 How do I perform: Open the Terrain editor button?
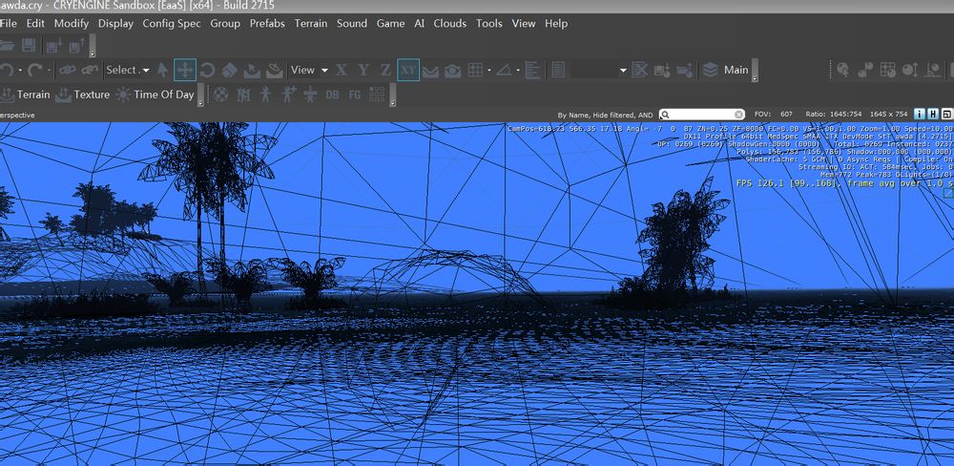click(x=26, y=95)
